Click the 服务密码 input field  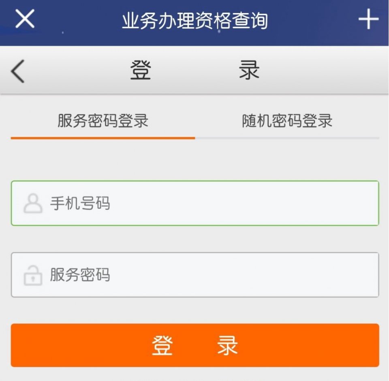pos(194,275)
